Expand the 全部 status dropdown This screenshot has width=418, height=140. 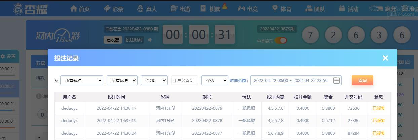154,80
